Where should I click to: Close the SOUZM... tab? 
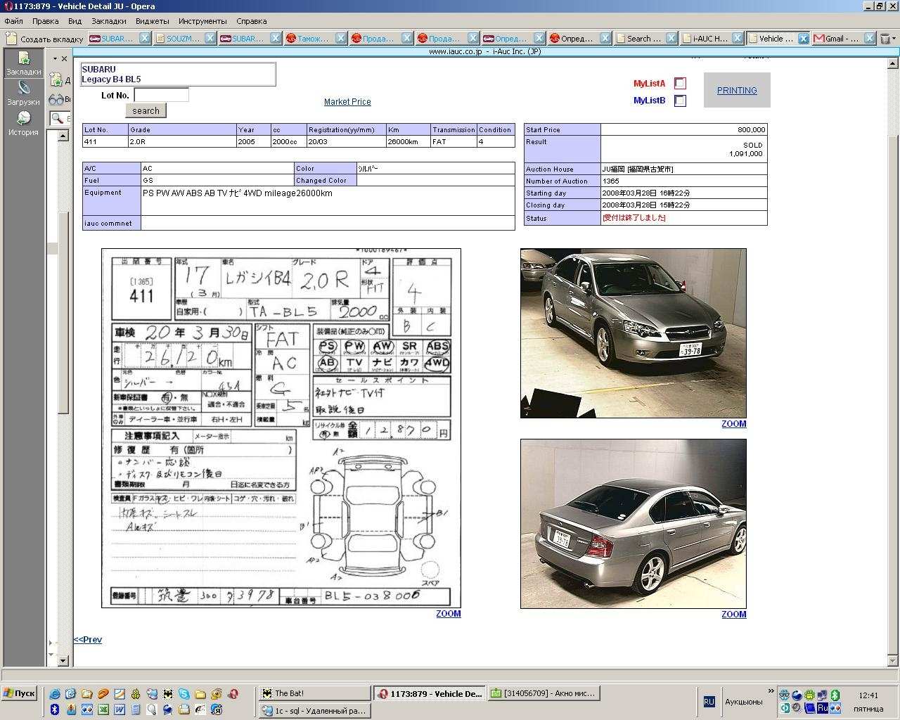point(210,39)
